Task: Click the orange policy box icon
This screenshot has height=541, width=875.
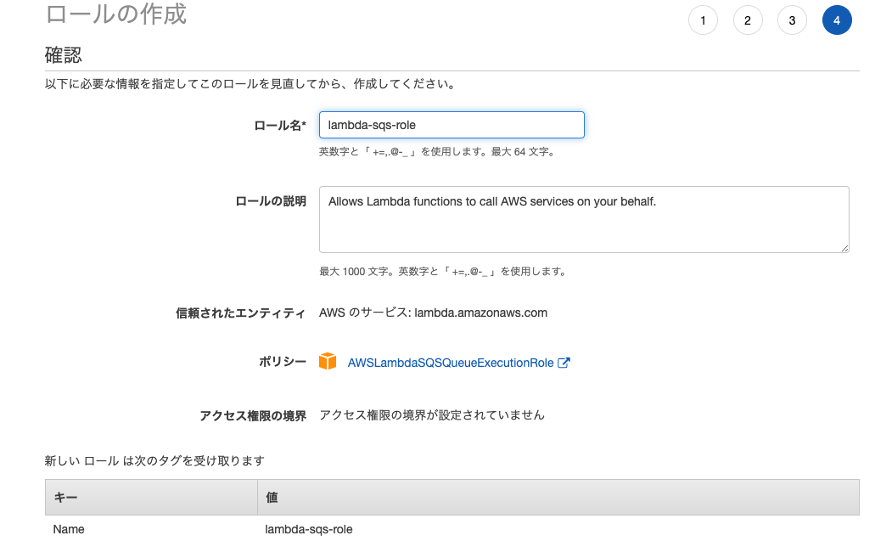Action: [328, 362]
